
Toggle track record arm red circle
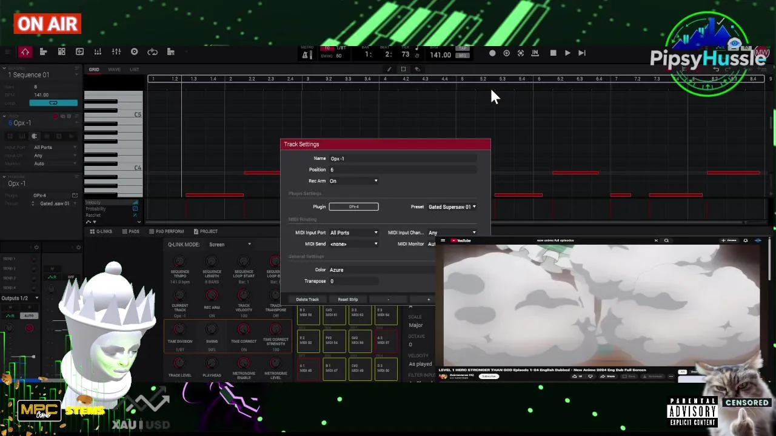[56, 116]
